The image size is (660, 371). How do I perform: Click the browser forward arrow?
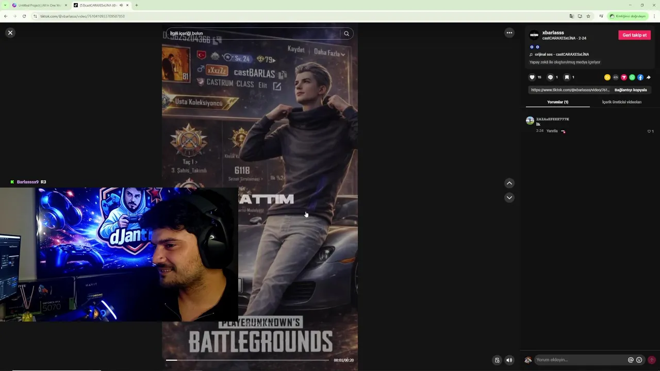tap(14, 16)
